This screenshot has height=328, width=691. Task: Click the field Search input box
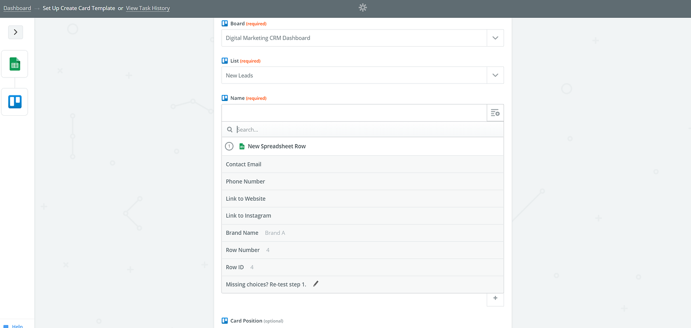pyautogui.click(x=367, y=129)
